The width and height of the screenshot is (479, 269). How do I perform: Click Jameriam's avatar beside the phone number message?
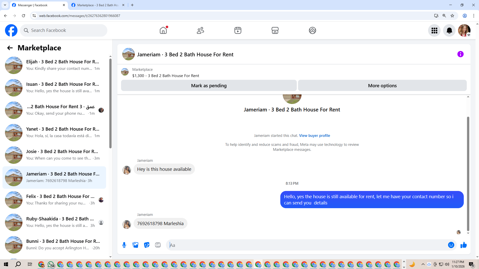127,224
